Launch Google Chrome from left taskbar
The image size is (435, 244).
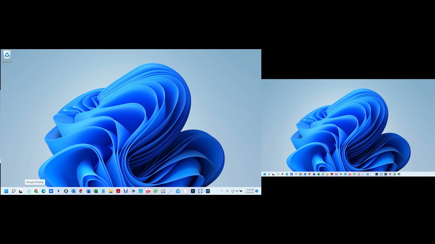pos(36,191)
